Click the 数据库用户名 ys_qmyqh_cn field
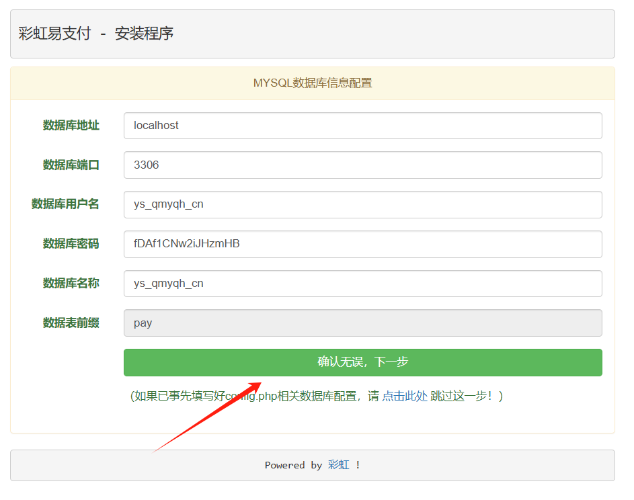The height and width of the screenshot is (500, 634). click(x=362, y=204)
